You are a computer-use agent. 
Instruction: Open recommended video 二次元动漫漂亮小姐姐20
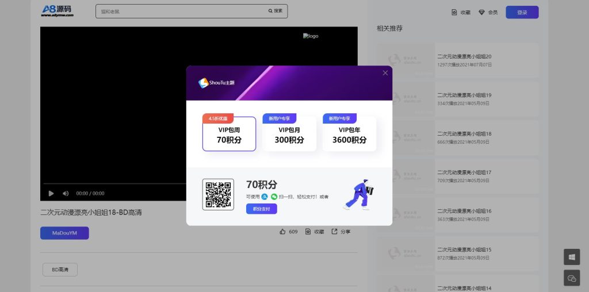coord(464,57)
